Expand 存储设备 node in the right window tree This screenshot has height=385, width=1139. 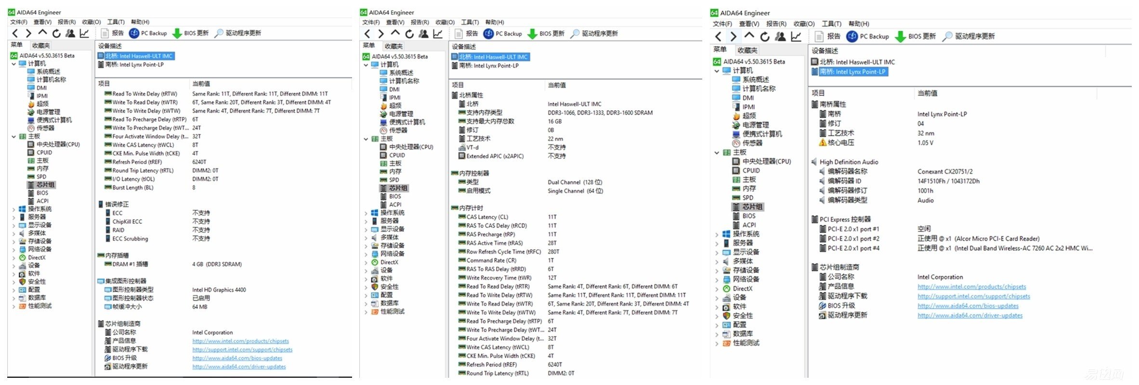[x=717, y=270]
